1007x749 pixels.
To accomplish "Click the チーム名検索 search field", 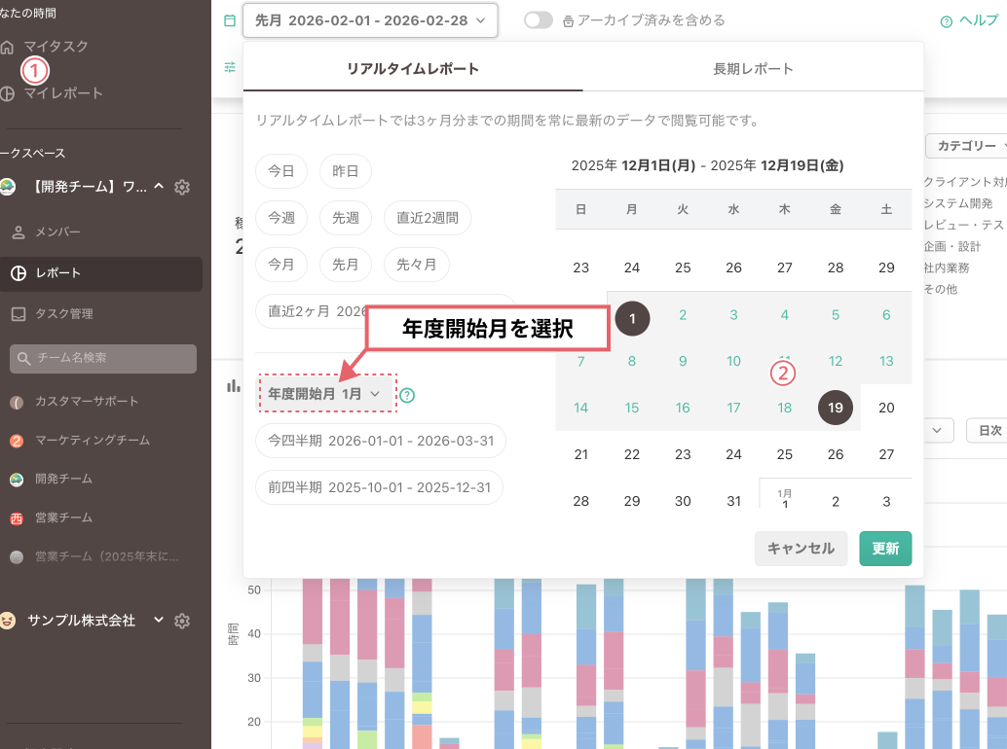I will click(x=103, y=358).
